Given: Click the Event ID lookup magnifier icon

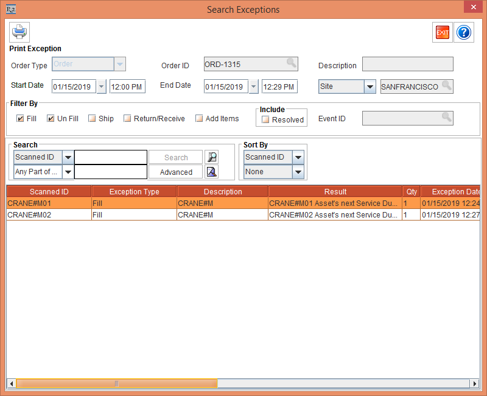Looking at the screenshot, I should pos(446,118).
